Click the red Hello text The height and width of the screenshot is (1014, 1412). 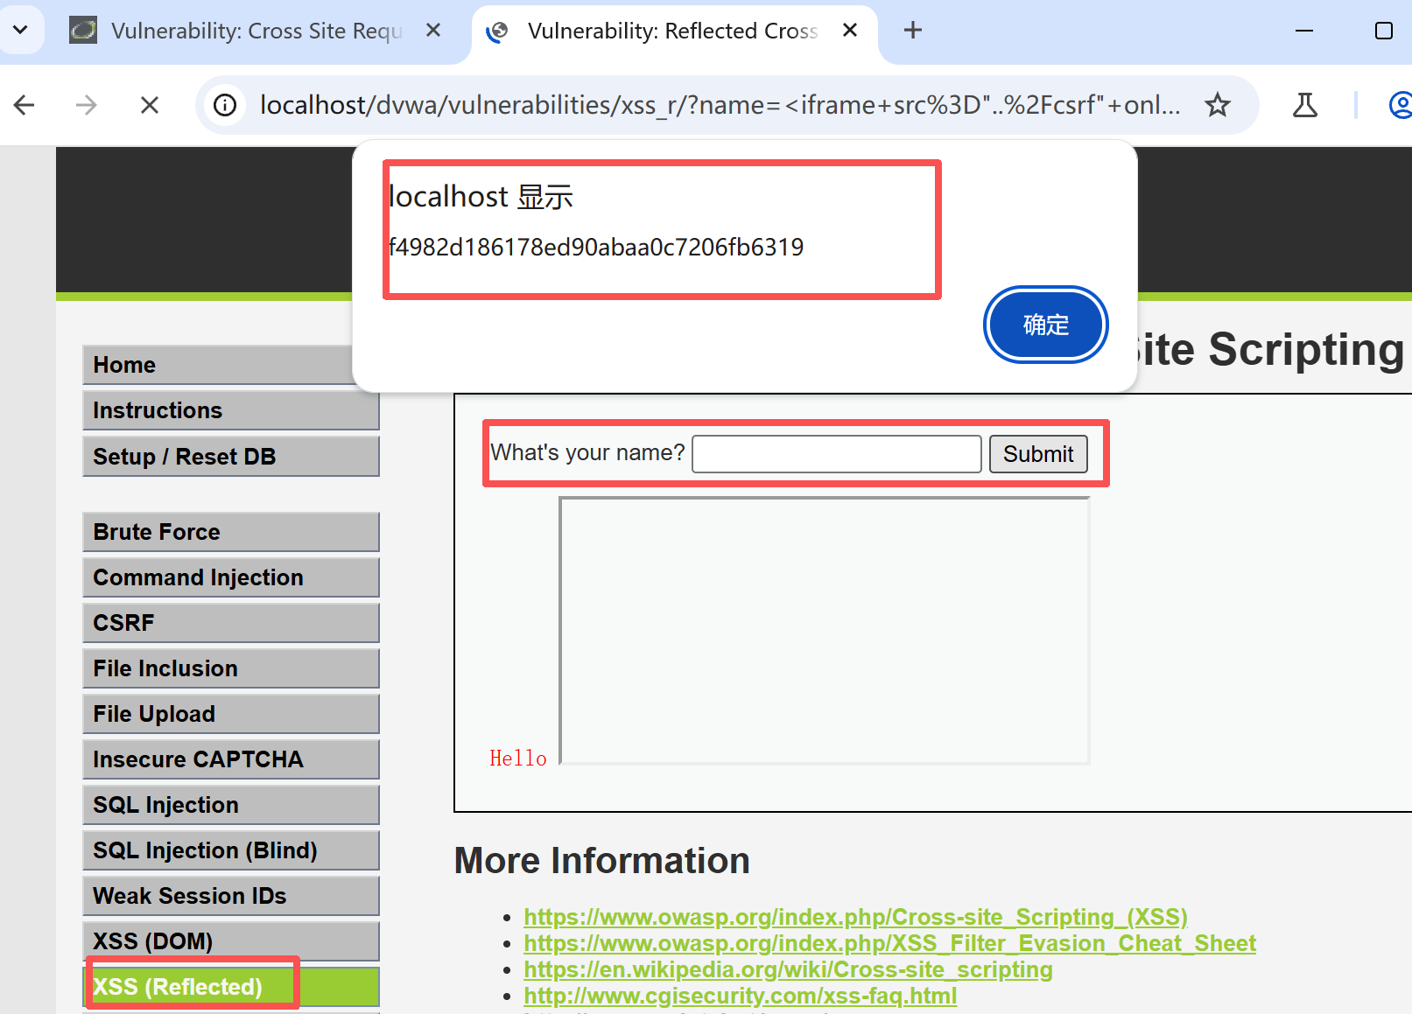pyautogui.click(x=517, y=759)
